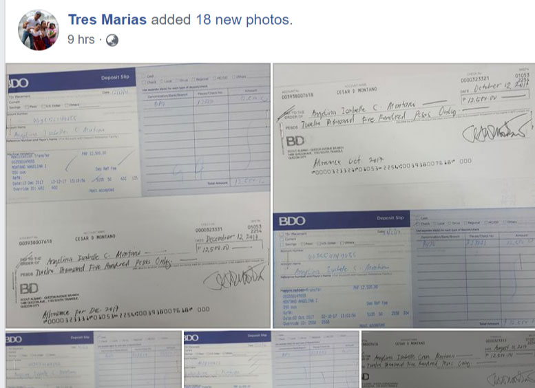Viewport: 535px width, 388px height.
Task: Click the BD logo on the October check
Action: pyautogui.click(x=295, y=141)
